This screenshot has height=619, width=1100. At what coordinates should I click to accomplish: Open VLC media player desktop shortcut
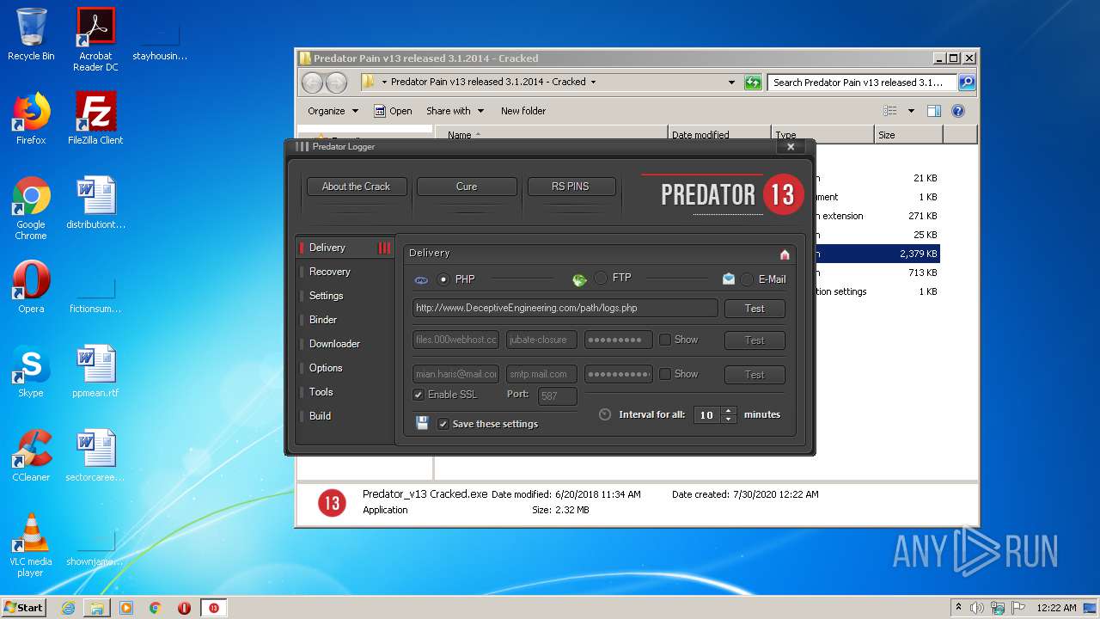(31, 545)
